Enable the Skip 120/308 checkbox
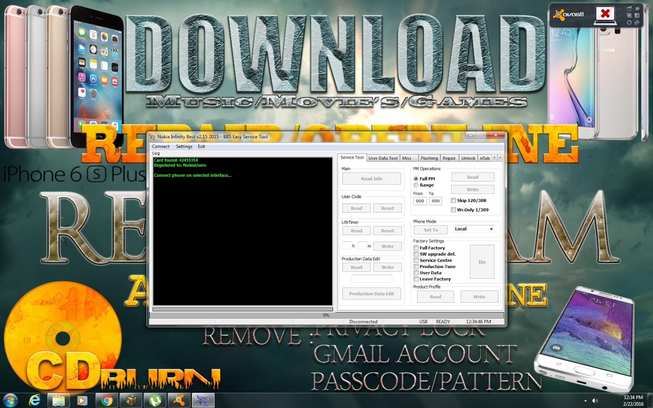Image resolution: width=653 pixels, height=408 pixels. [x=453, y=200]
